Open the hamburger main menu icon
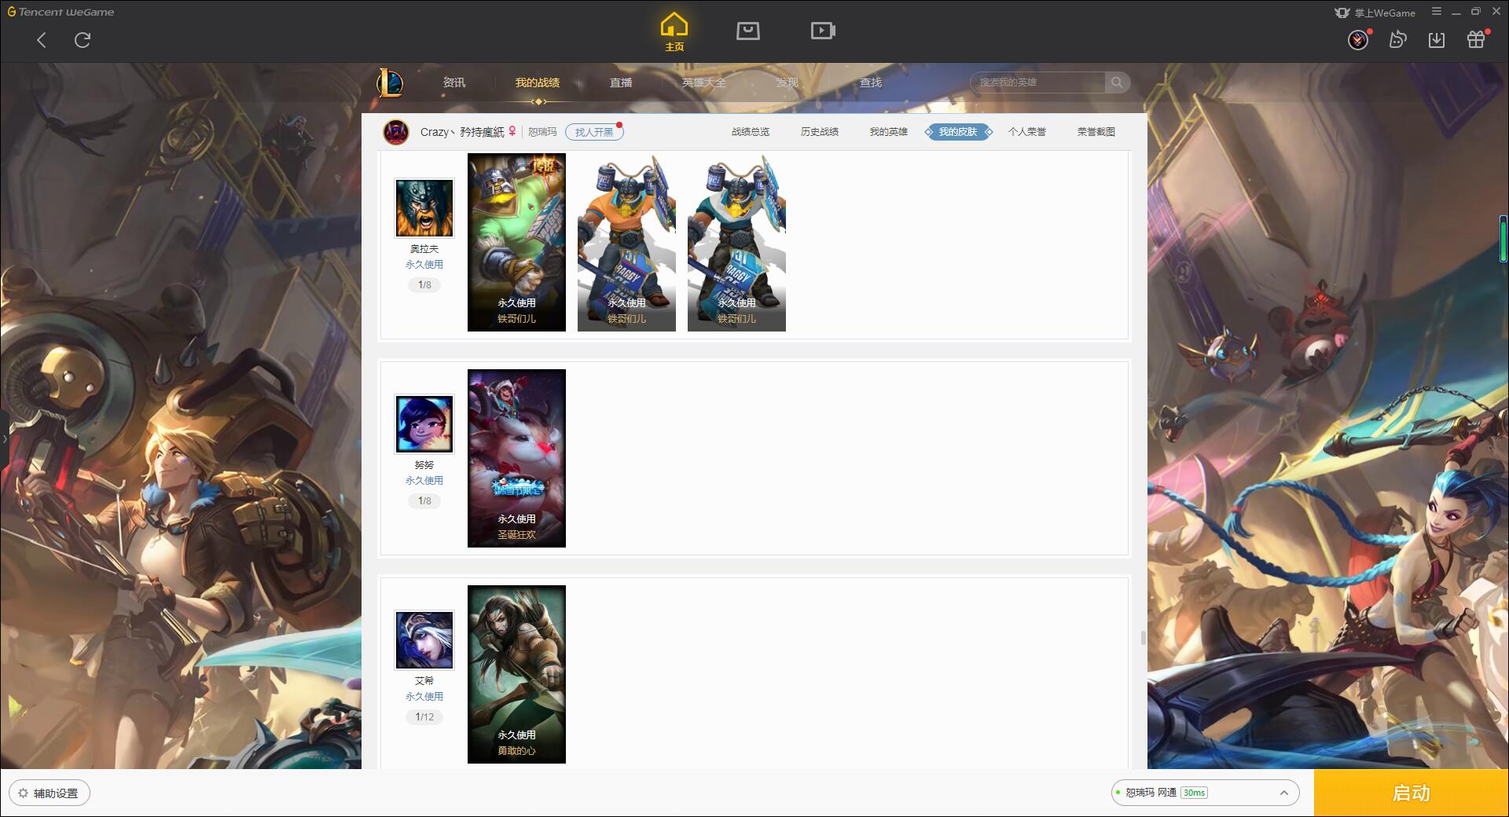1509x817 pixels. (x=1437, y=12)
